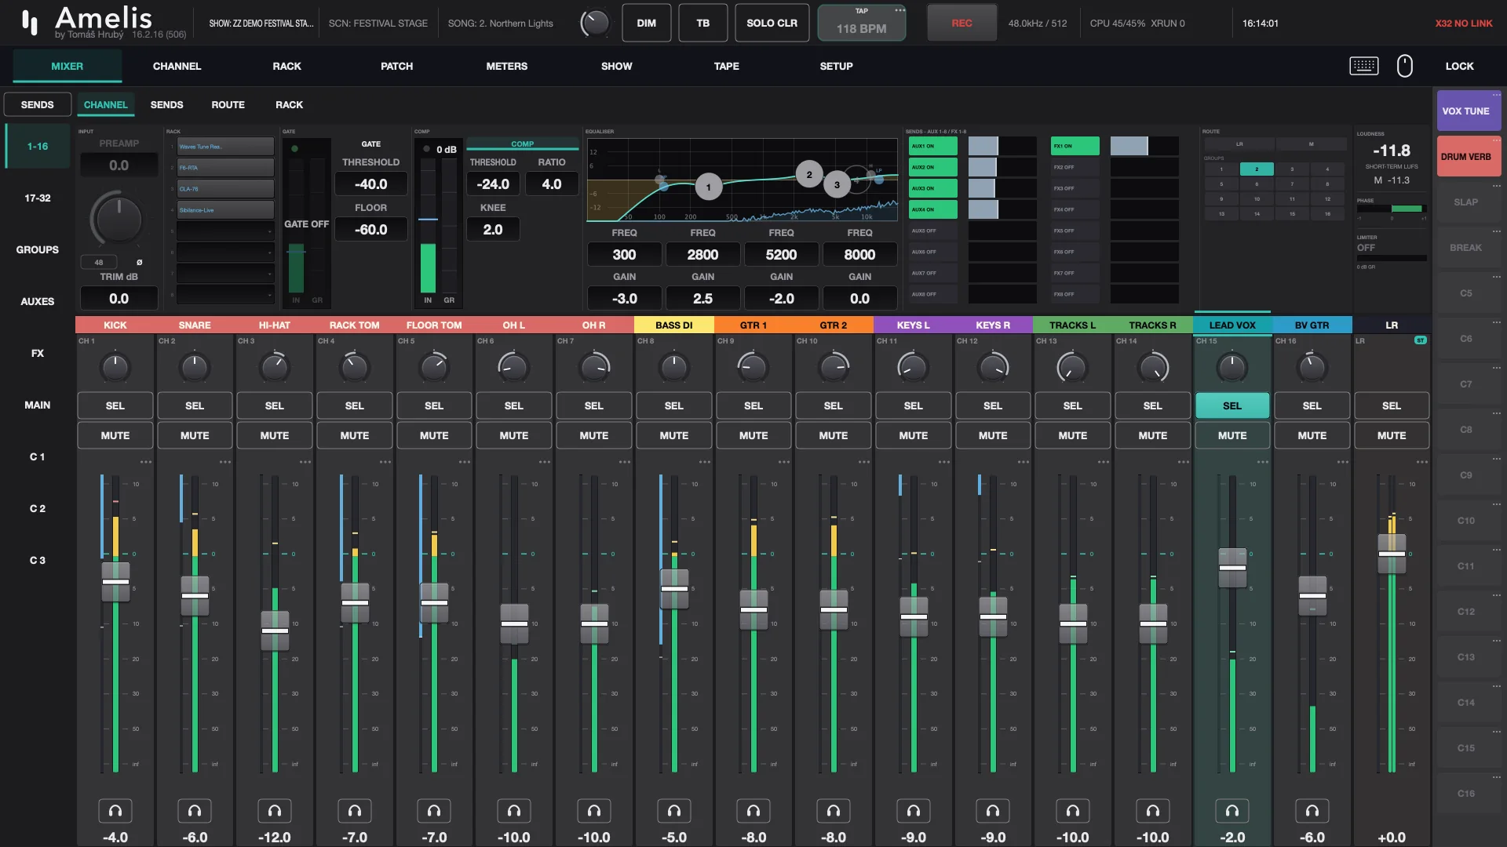Click the BV GTR headphone solo icon
The height and width of the screenshot is (847, 1507).
(x=1312, y=810)
